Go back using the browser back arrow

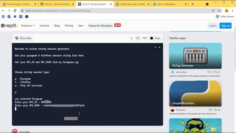(x=3, y=11)
